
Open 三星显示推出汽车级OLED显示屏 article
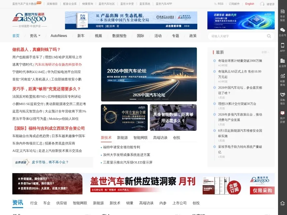coord(128,162)
